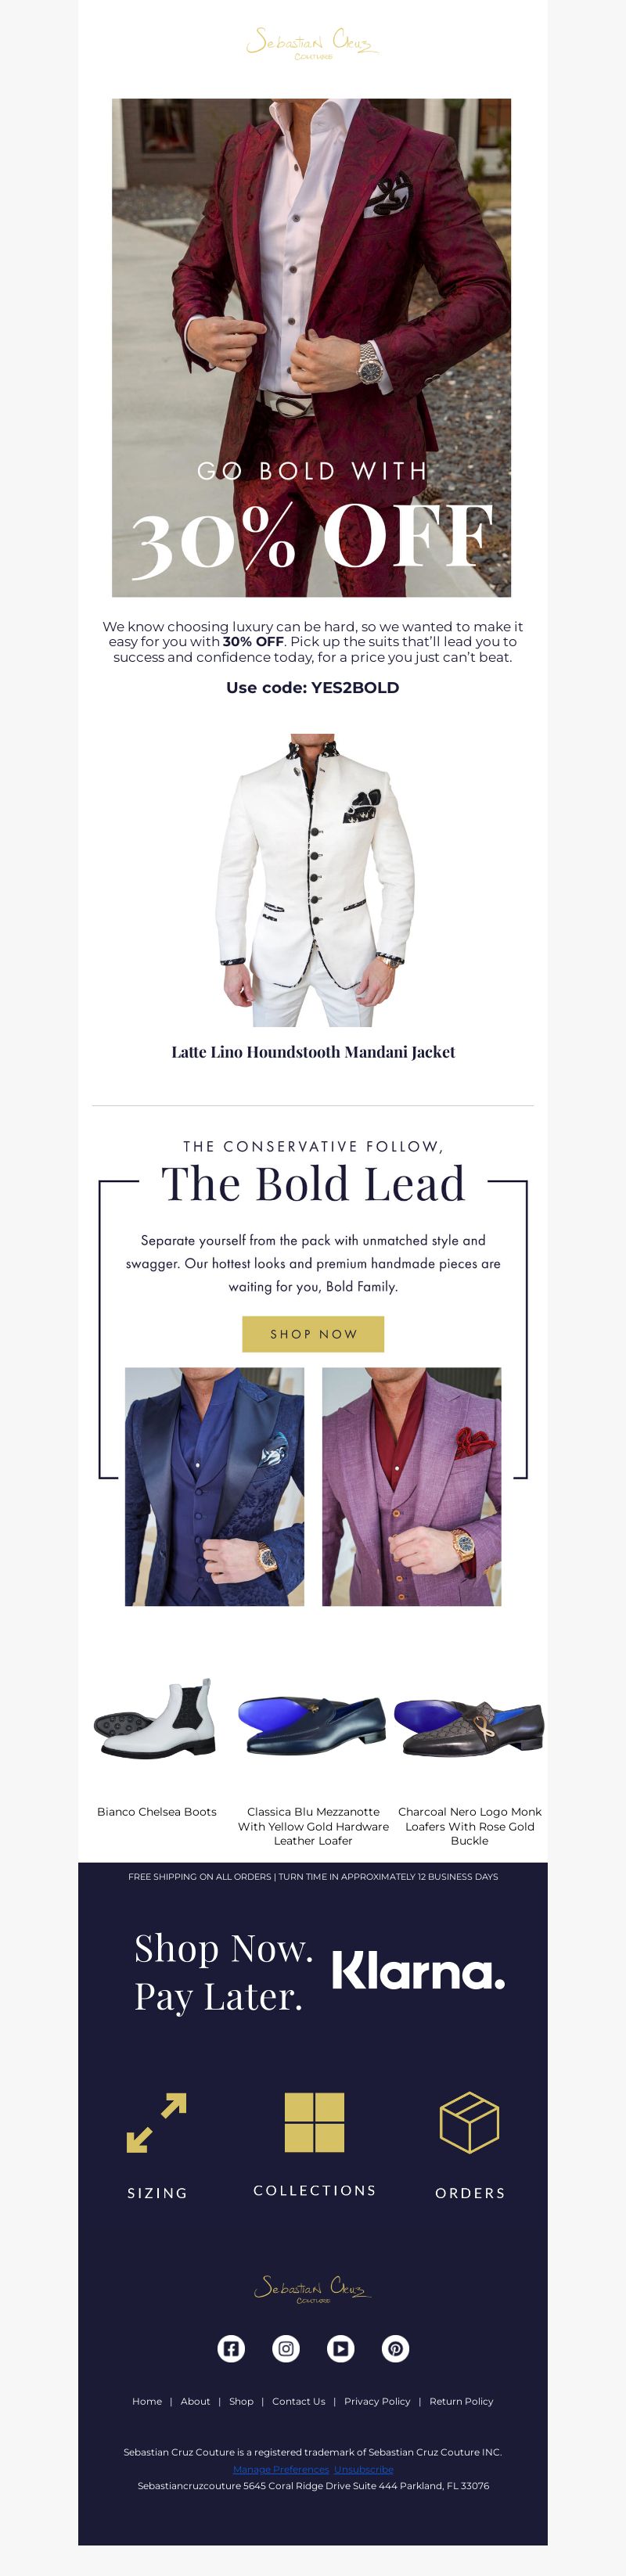Click the Collections grid icon
Viewport: 626px width, 2576px height.
click(314, 2122)
